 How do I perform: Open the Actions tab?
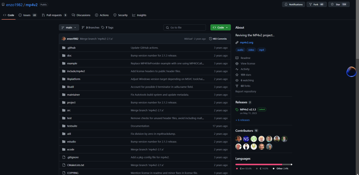102,15
